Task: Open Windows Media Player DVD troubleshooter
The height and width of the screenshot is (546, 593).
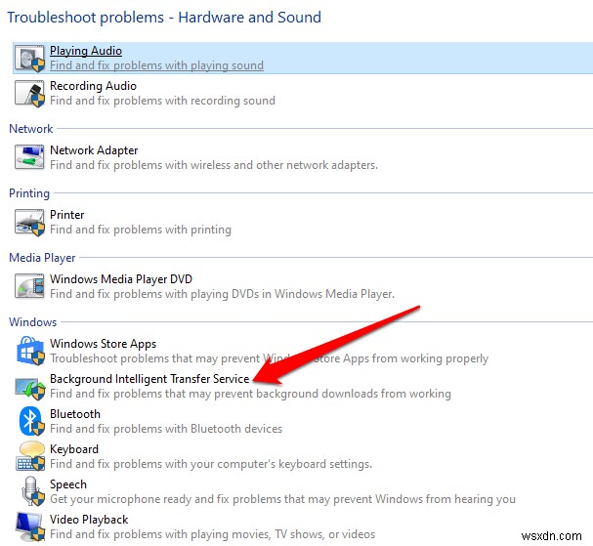Action: pos(121,279)
